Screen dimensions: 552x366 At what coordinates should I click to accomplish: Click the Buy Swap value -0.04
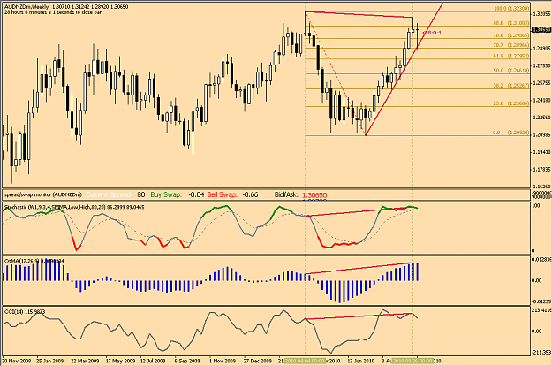point(196,194)
